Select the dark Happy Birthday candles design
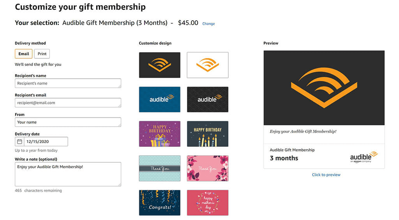The image size is (399, 220). pos(208,134)
